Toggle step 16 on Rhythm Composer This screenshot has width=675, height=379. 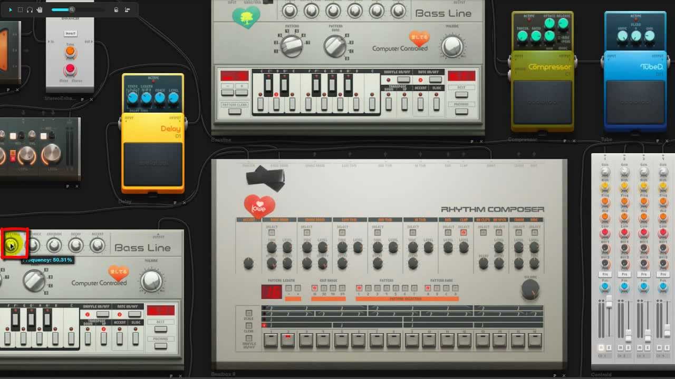pos(535,340)
